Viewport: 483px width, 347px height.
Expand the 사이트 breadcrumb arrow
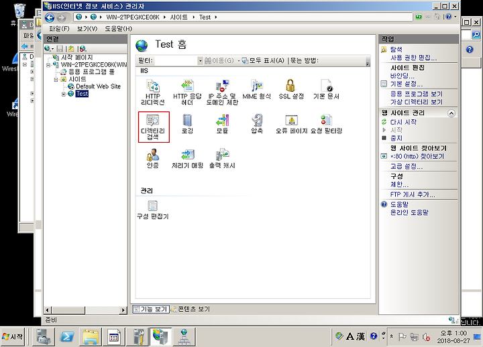click(193, 17)
